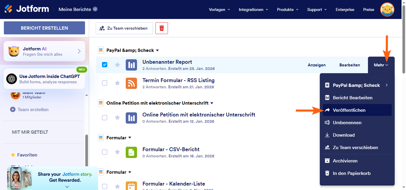The height and width of the screenshot is (190, 406).
Task: Click the Zu Team verschieben toolbar button
Action: (x=124, y=28)
